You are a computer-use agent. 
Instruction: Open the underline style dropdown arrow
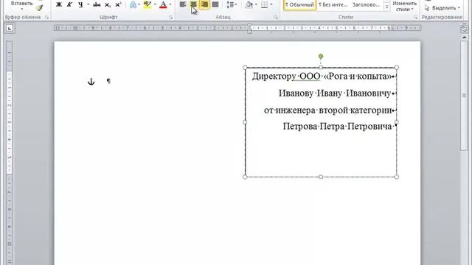(88, 4)
